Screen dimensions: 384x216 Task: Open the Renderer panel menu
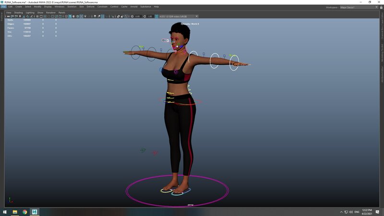(x=51, y=12)
